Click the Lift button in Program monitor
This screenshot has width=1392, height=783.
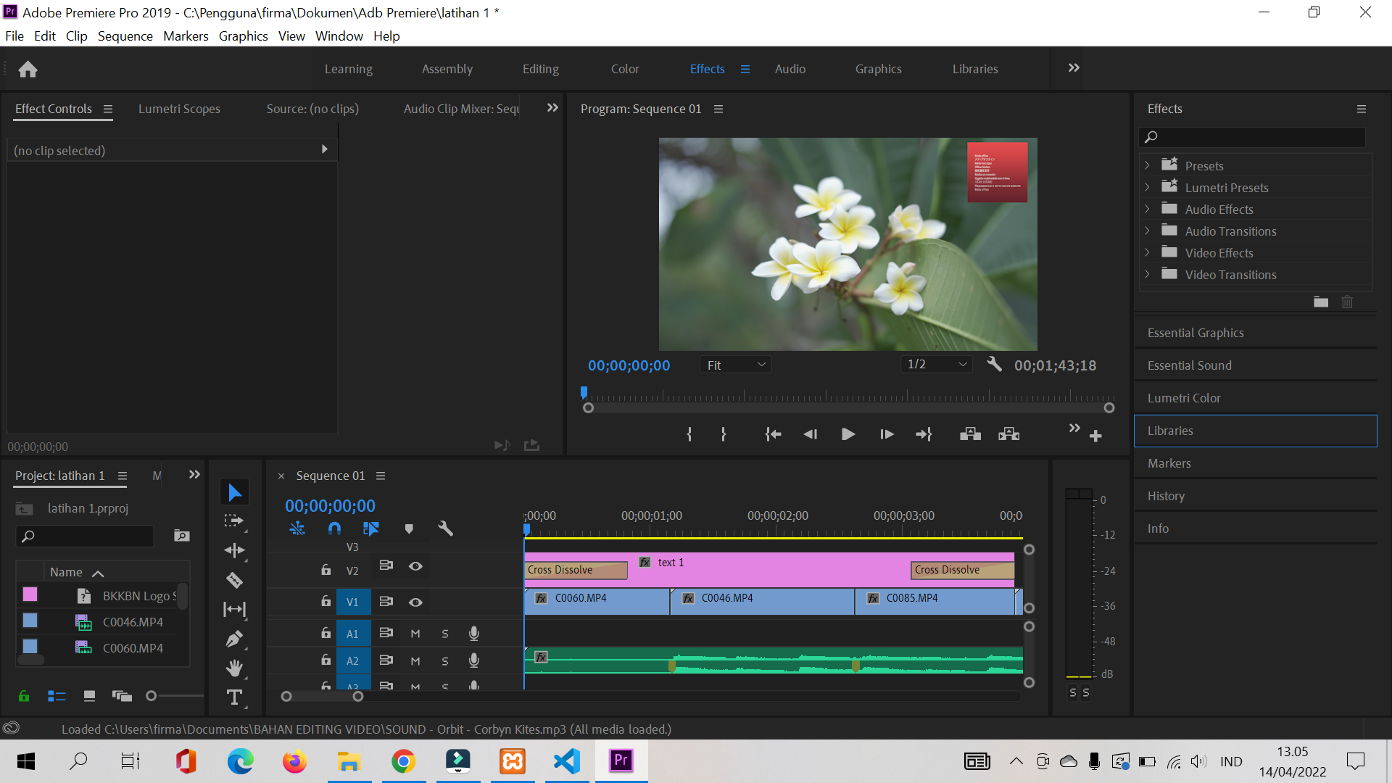(x=970, y=434)
